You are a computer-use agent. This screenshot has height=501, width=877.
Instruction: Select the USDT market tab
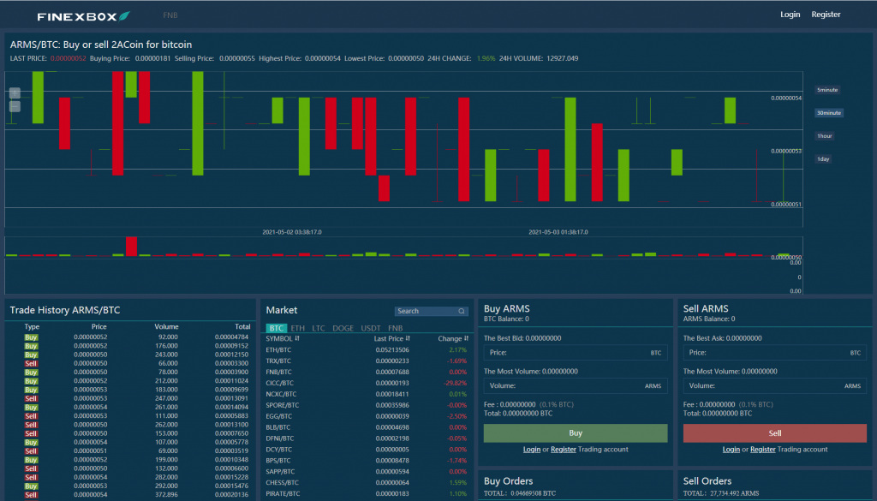pyautogui.click(x=370, y=328)
